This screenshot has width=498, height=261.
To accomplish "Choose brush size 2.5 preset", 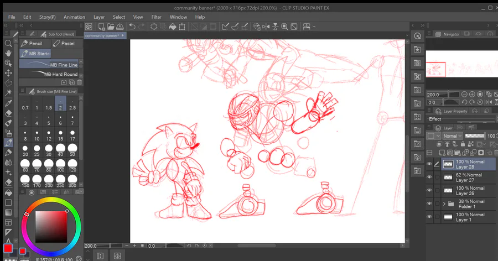I will pyautogui.click(x=72, y=104).
